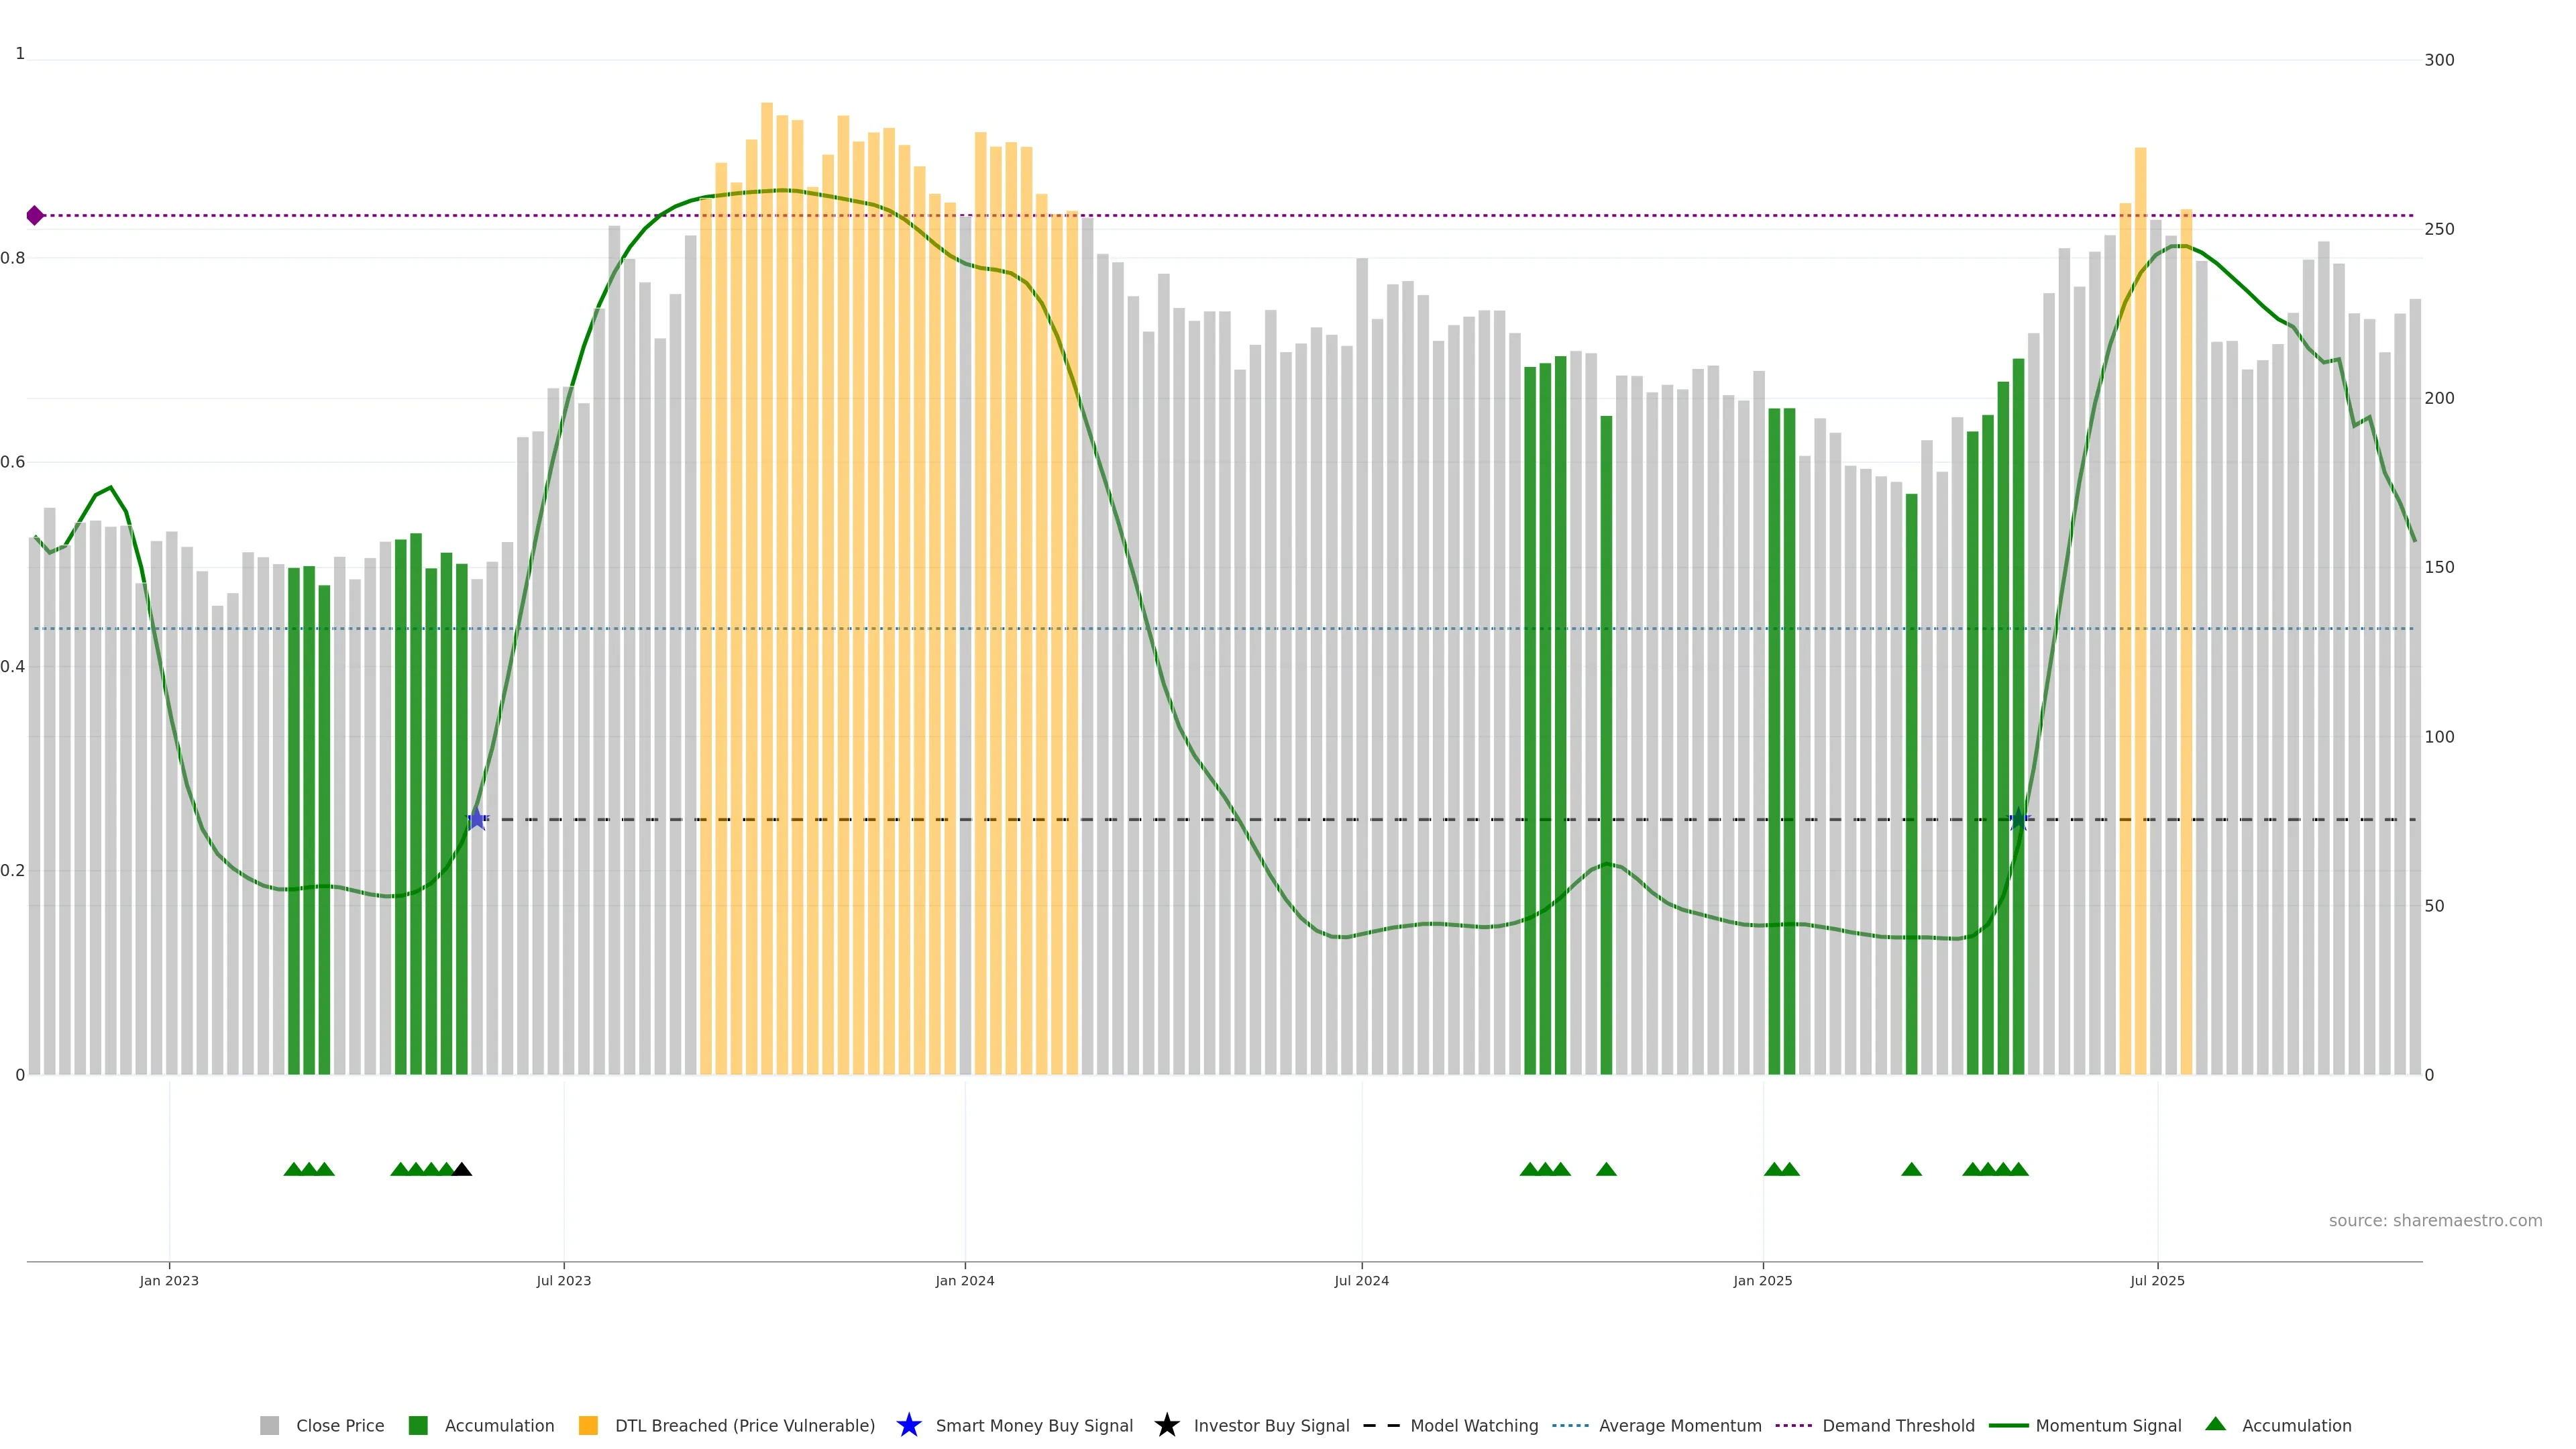The width and height of the screenshot is (2576, 1449).
Task: Click the blue star near Jul 2023
Action: point(477,819)
